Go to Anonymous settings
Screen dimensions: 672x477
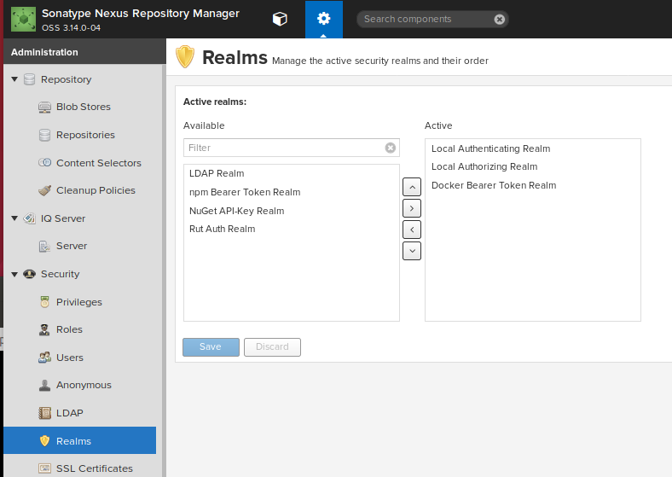[x=84, y=385]
